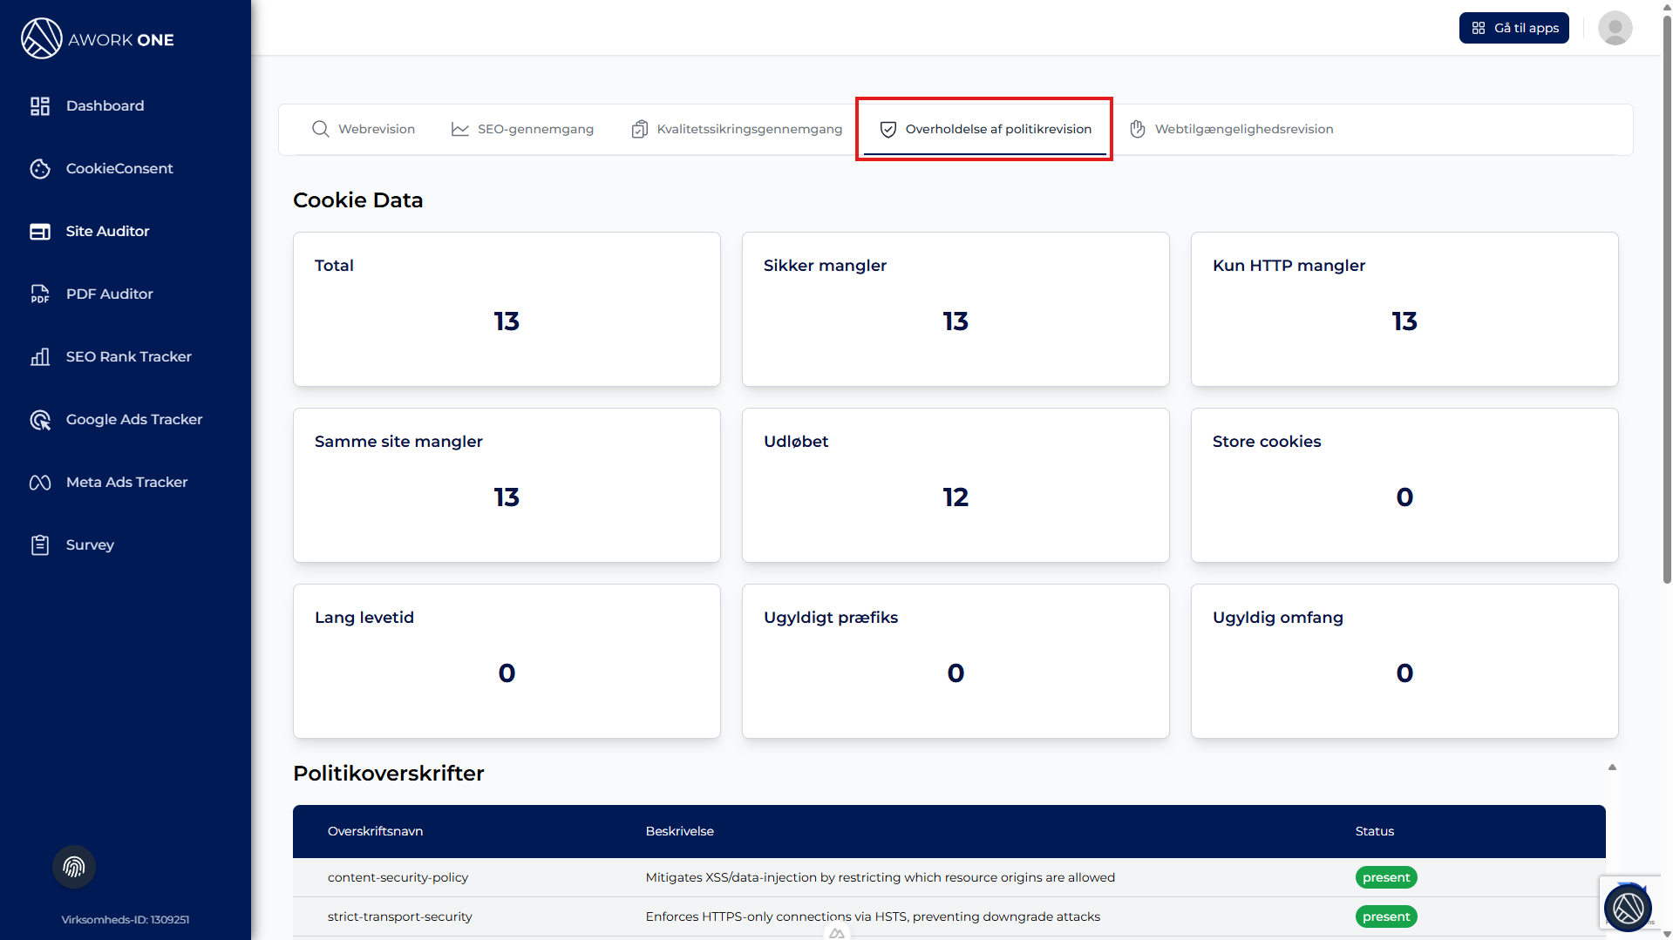Open Meta Ads Tracker

pyautogui.click(x=126, y=482)
